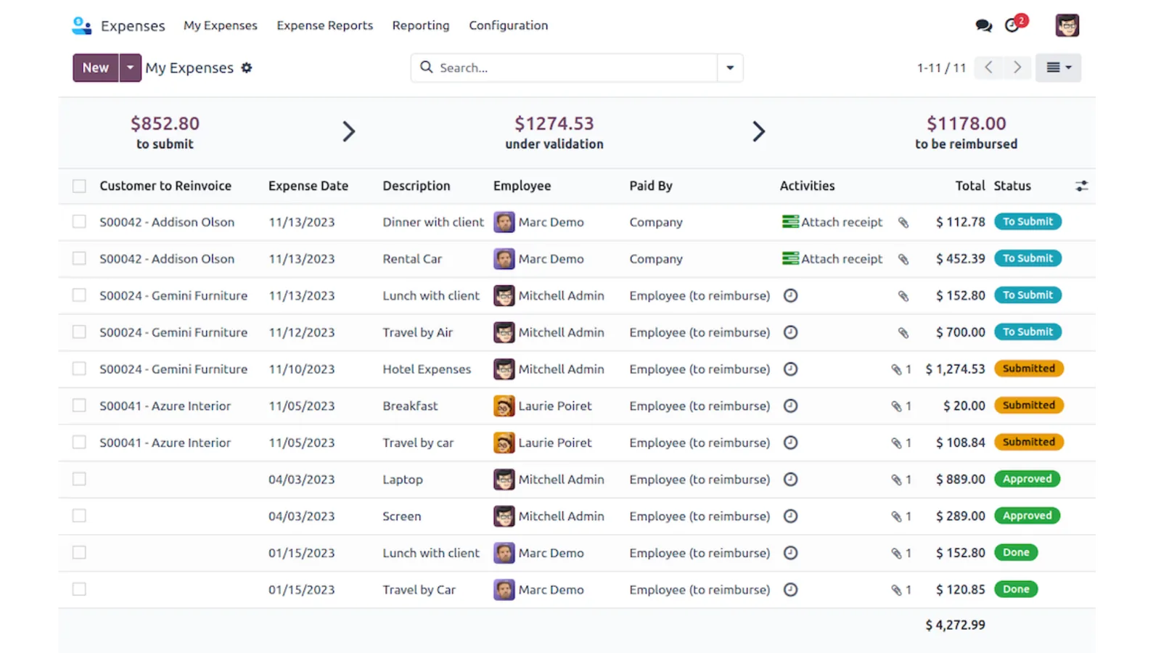The image size is (1161, 653).
Task: Check the Travel by Car row checkbox
Action: (79, 590)
